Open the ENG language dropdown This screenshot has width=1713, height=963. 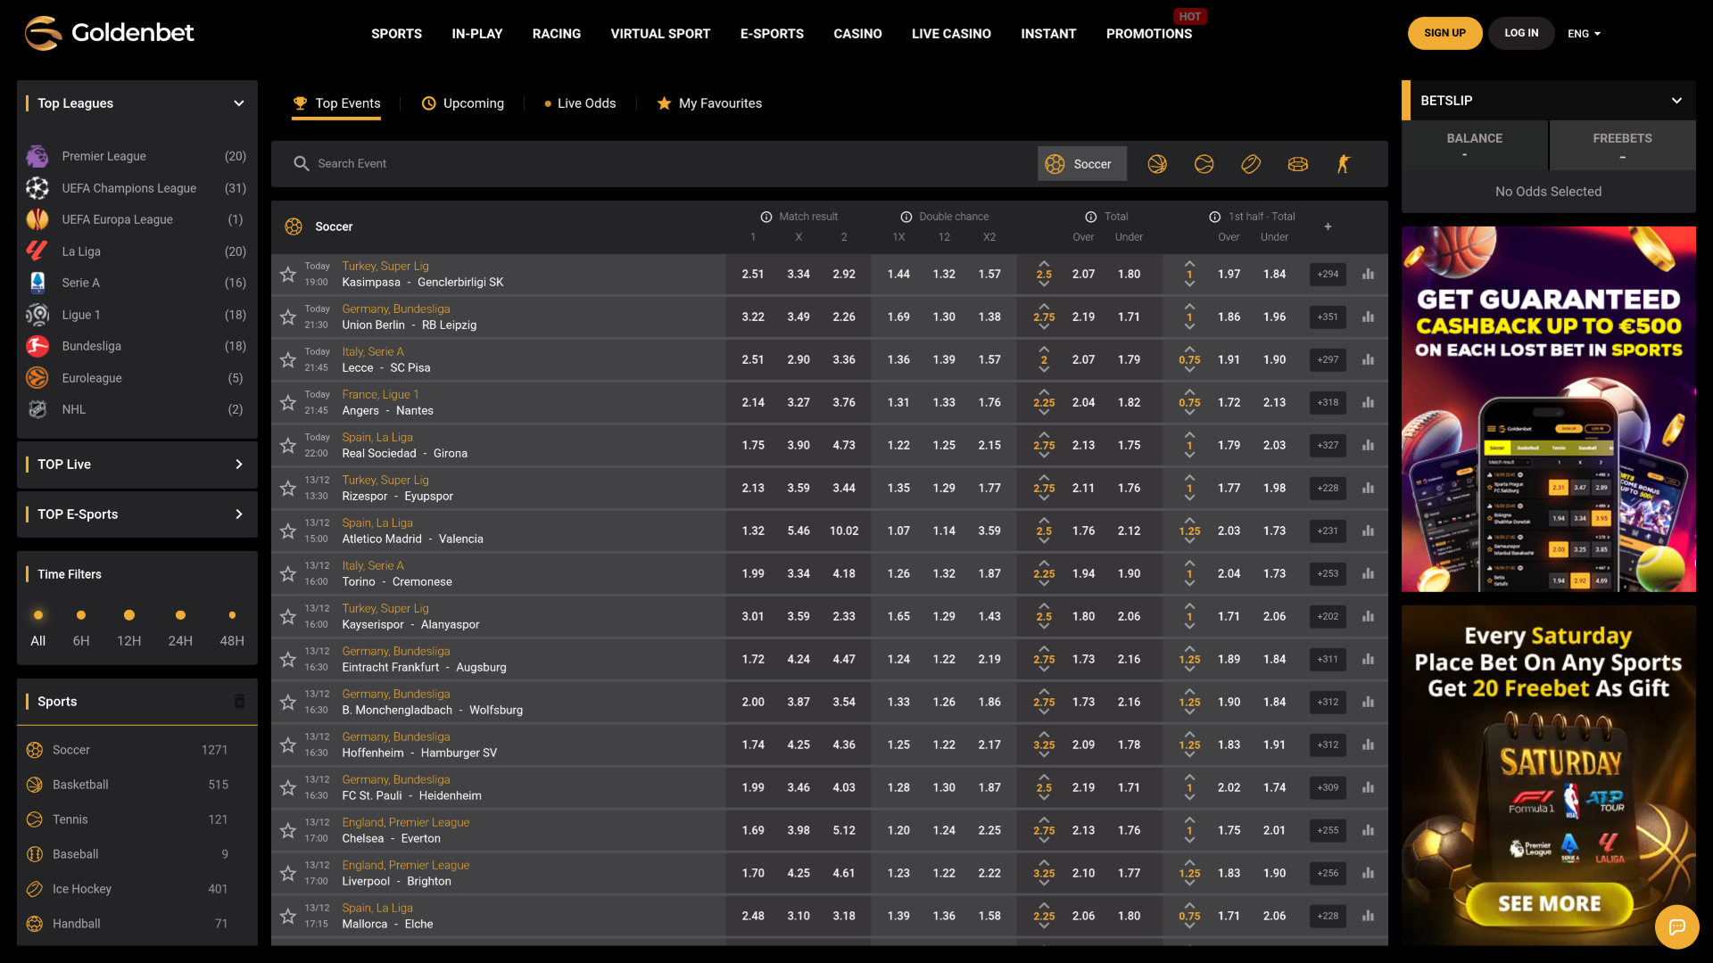[1584, 33]
